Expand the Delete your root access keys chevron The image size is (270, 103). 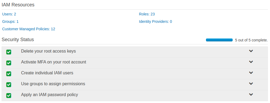pos(251,51)
